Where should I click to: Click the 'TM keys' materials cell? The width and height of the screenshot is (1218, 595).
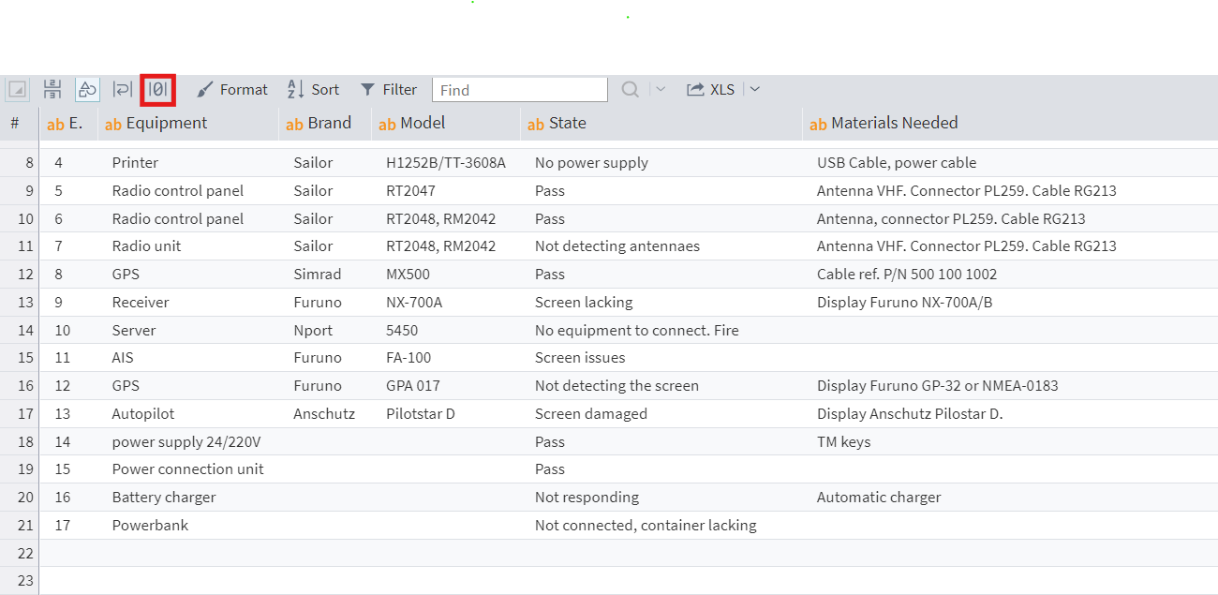[843, 442]
